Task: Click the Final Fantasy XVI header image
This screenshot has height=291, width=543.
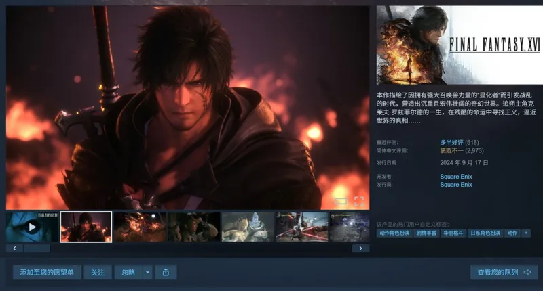Action: pyautogui.click(x=460, y=45)
